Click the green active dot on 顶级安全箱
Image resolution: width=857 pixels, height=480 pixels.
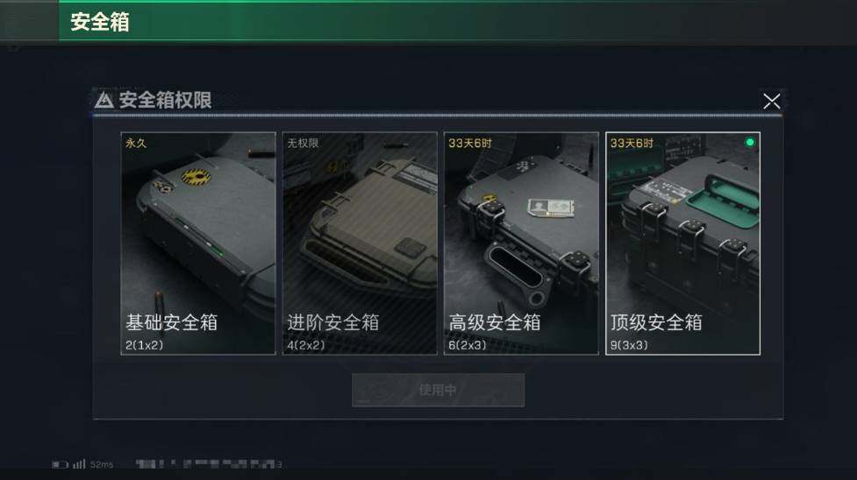click(750, 142)
